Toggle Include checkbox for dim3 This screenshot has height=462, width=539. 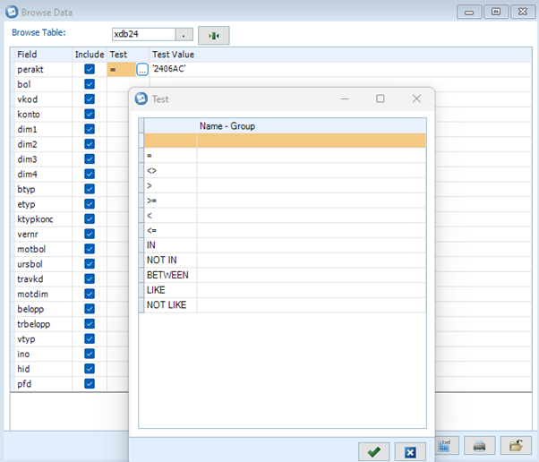point(90,159)
